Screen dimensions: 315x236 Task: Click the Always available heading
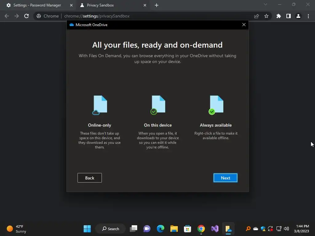[216, 125]
